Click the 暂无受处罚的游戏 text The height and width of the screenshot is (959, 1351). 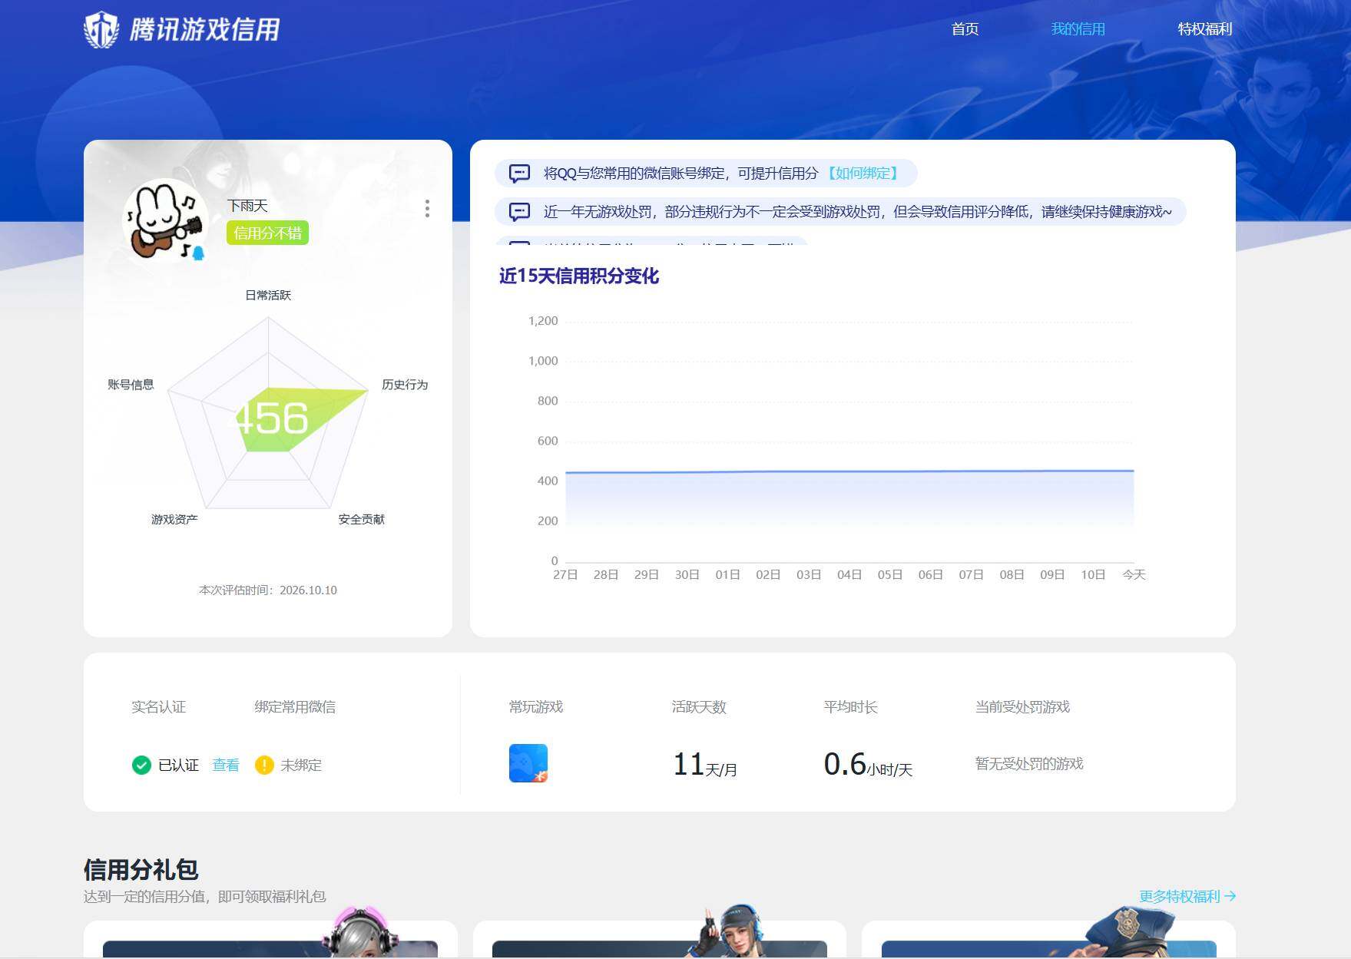point(1029,764)
